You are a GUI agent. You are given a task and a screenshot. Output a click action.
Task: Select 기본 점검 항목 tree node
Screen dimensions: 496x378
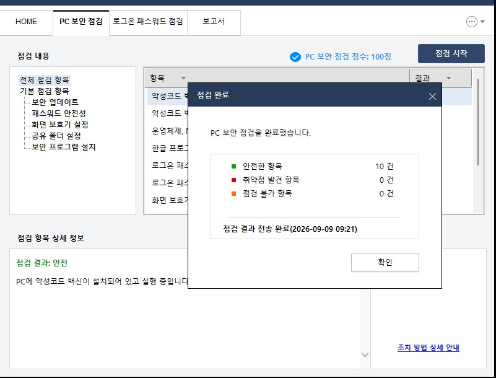tap(45, 91)
